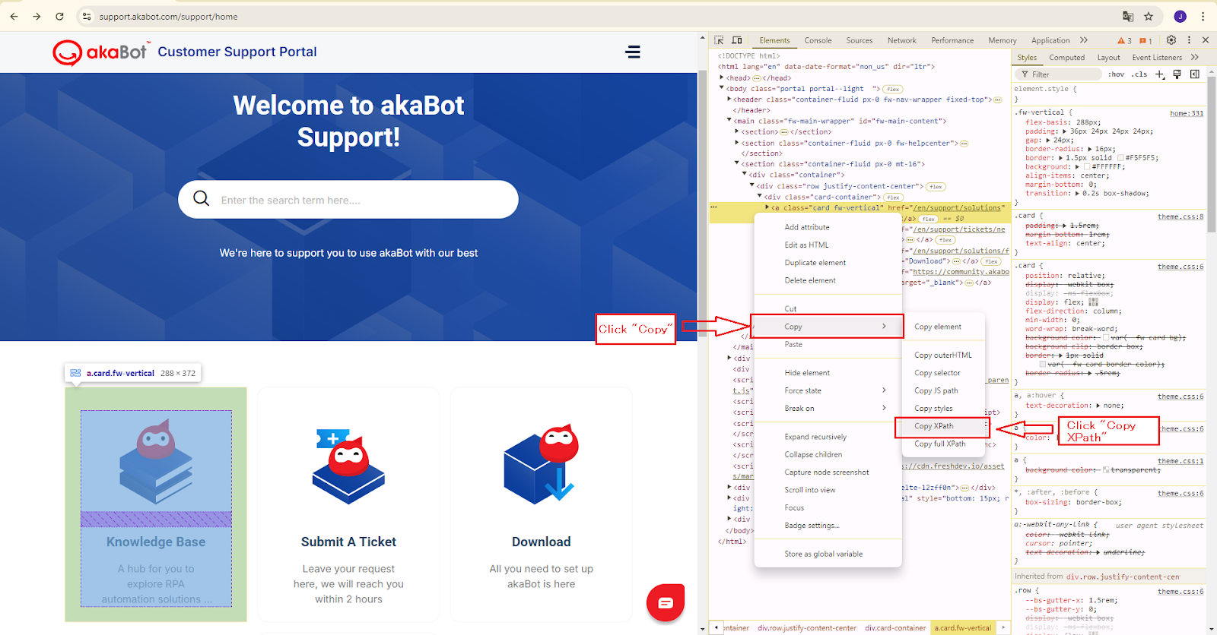Viewport: 1217px width, 635px height.
Task: Click flex badge beside body tag
Action: pos(893,89)
